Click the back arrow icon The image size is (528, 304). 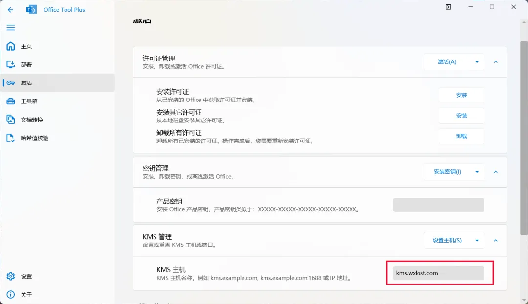click(10, 10)
